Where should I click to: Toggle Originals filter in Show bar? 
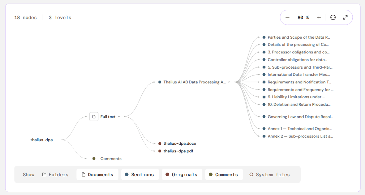click(x=182, y=174)
